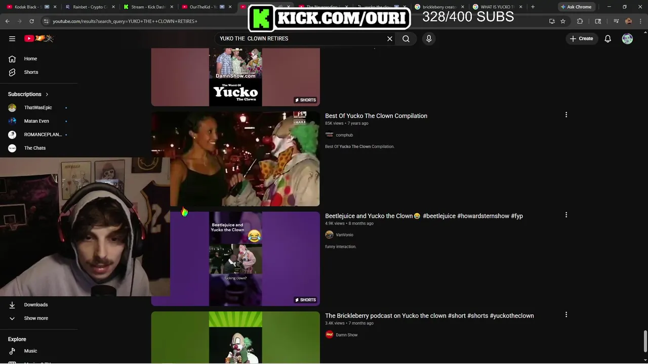Open Best Of Yucko The Clown Compilation title
The height and width of the screenshot is (364, 648).
[376, 116]
